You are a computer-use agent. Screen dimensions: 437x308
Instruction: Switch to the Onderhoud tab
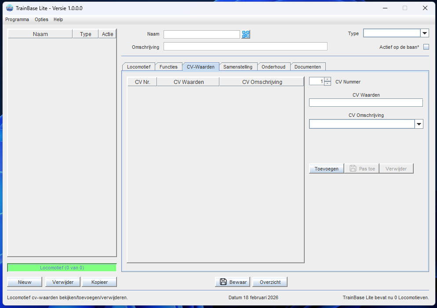coord(273,67)
